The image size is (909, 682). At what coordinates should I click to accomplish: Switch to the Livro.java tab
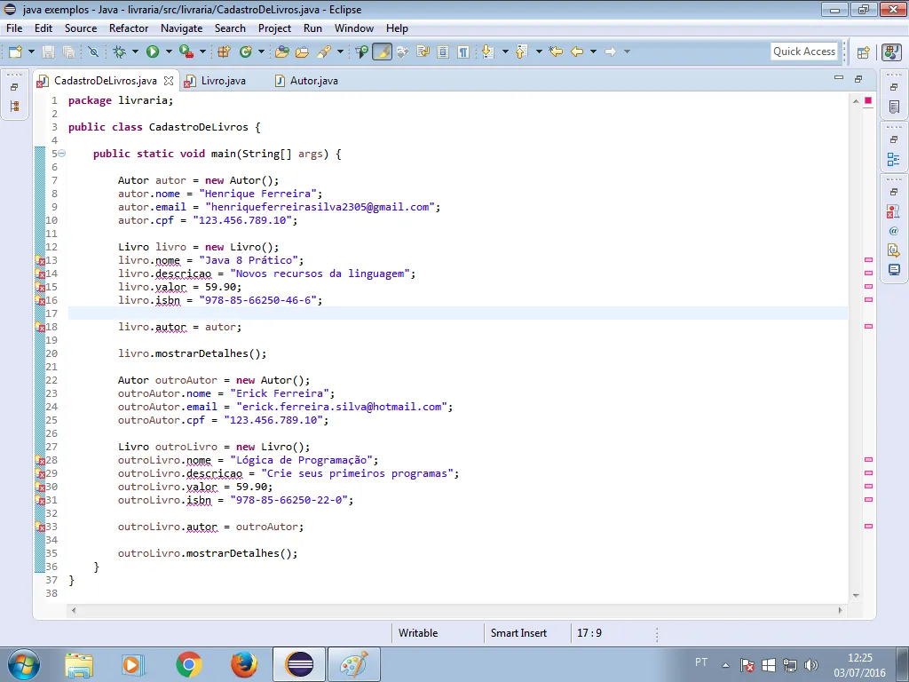pos(223,81)
